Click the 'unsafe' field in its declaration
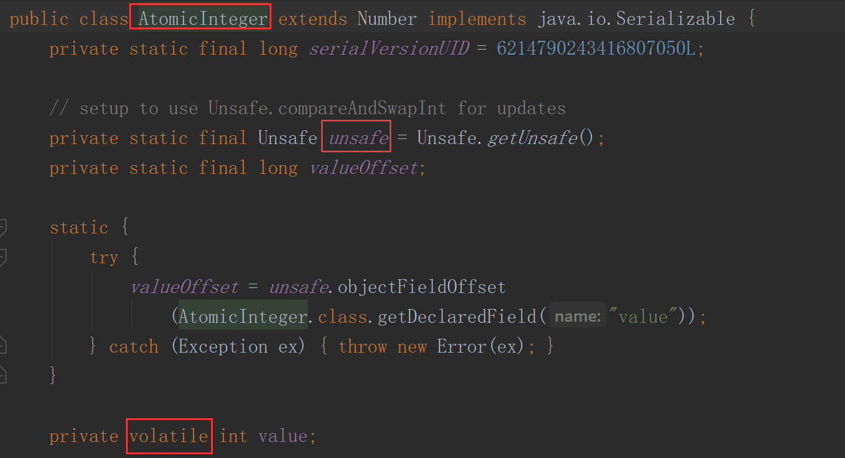The width and height of the screenshot is (845, 458). tap(358, 138)
